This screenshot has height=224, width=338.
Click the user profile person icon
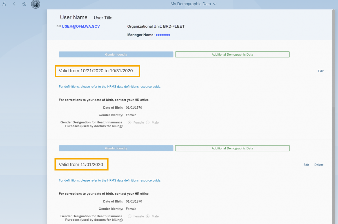pos(4,4)
